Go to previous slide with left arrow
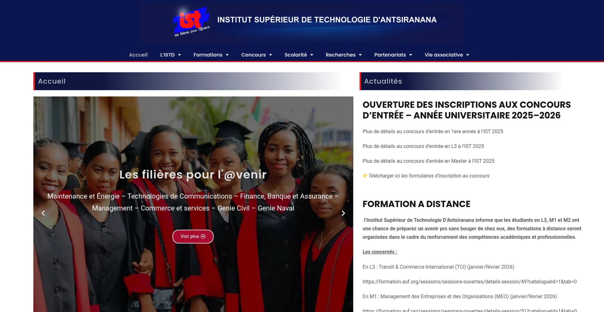 [43, 213]
